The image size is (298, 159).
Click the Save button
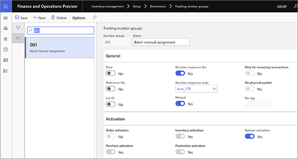coord(21,18)
